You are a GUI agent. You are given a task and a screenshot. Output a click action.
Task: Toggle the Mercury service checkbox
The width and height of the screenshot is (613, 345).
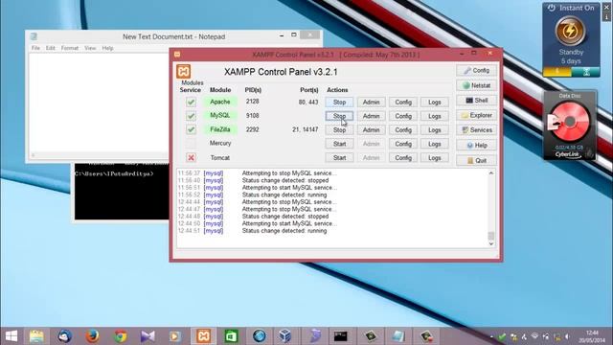[191, 144]
